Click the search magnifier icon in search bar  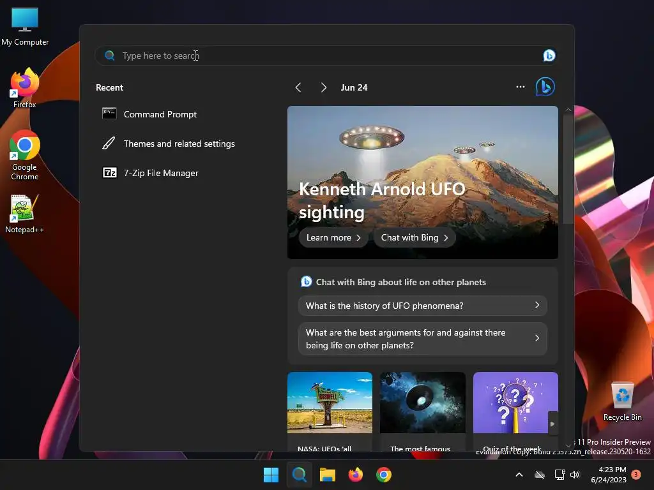coord(110,56)
